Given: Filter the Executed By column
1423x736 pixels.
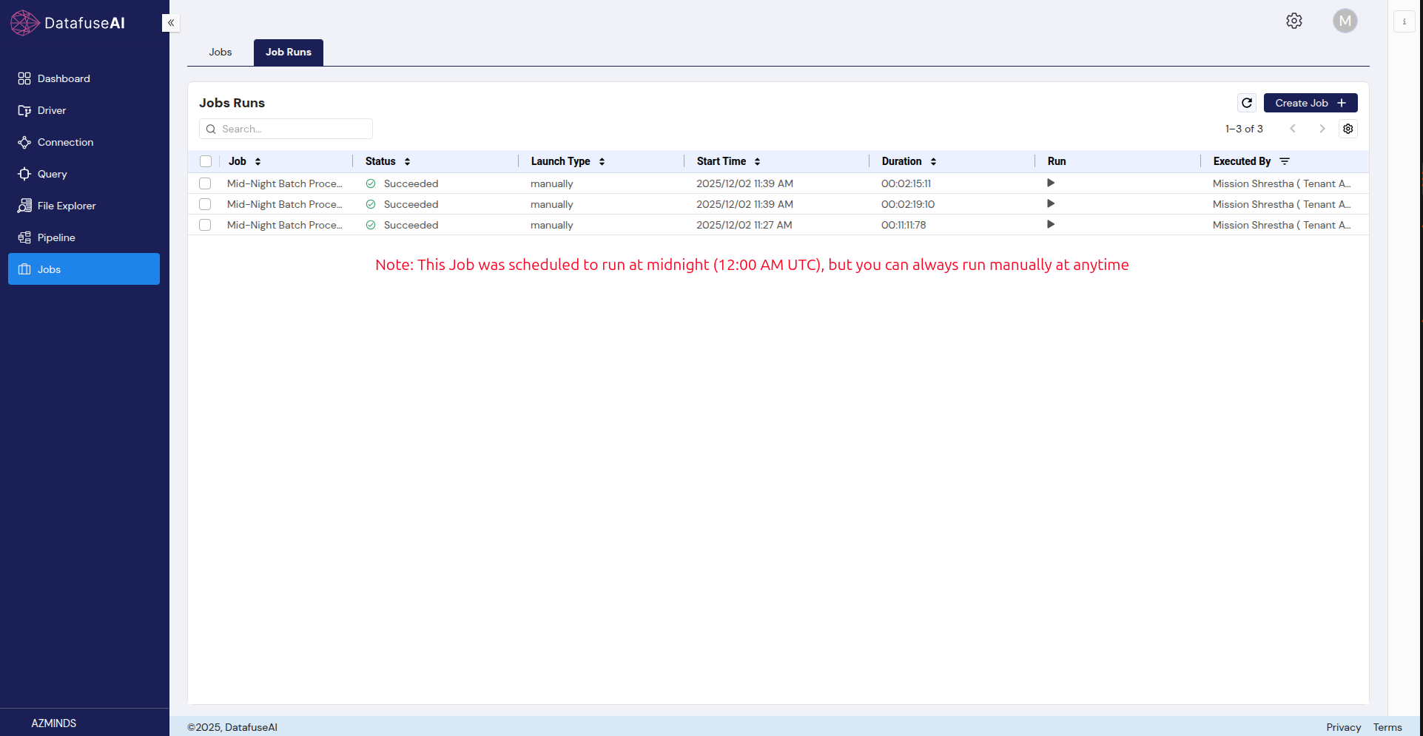Looking at the screenshot, I should [1285, 161].
